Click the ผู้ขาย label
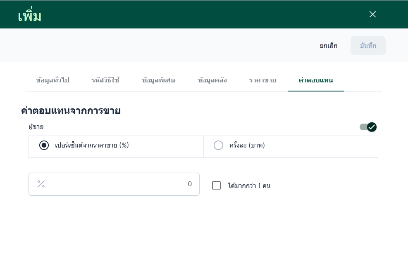This screenshot has height=253, width=408. coord(36,127)
